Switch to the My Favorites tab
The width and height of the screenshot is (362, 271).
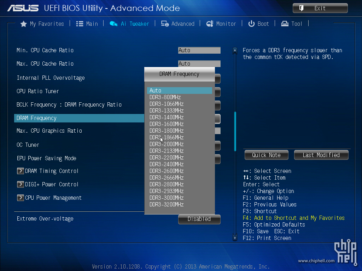(42, 24)
